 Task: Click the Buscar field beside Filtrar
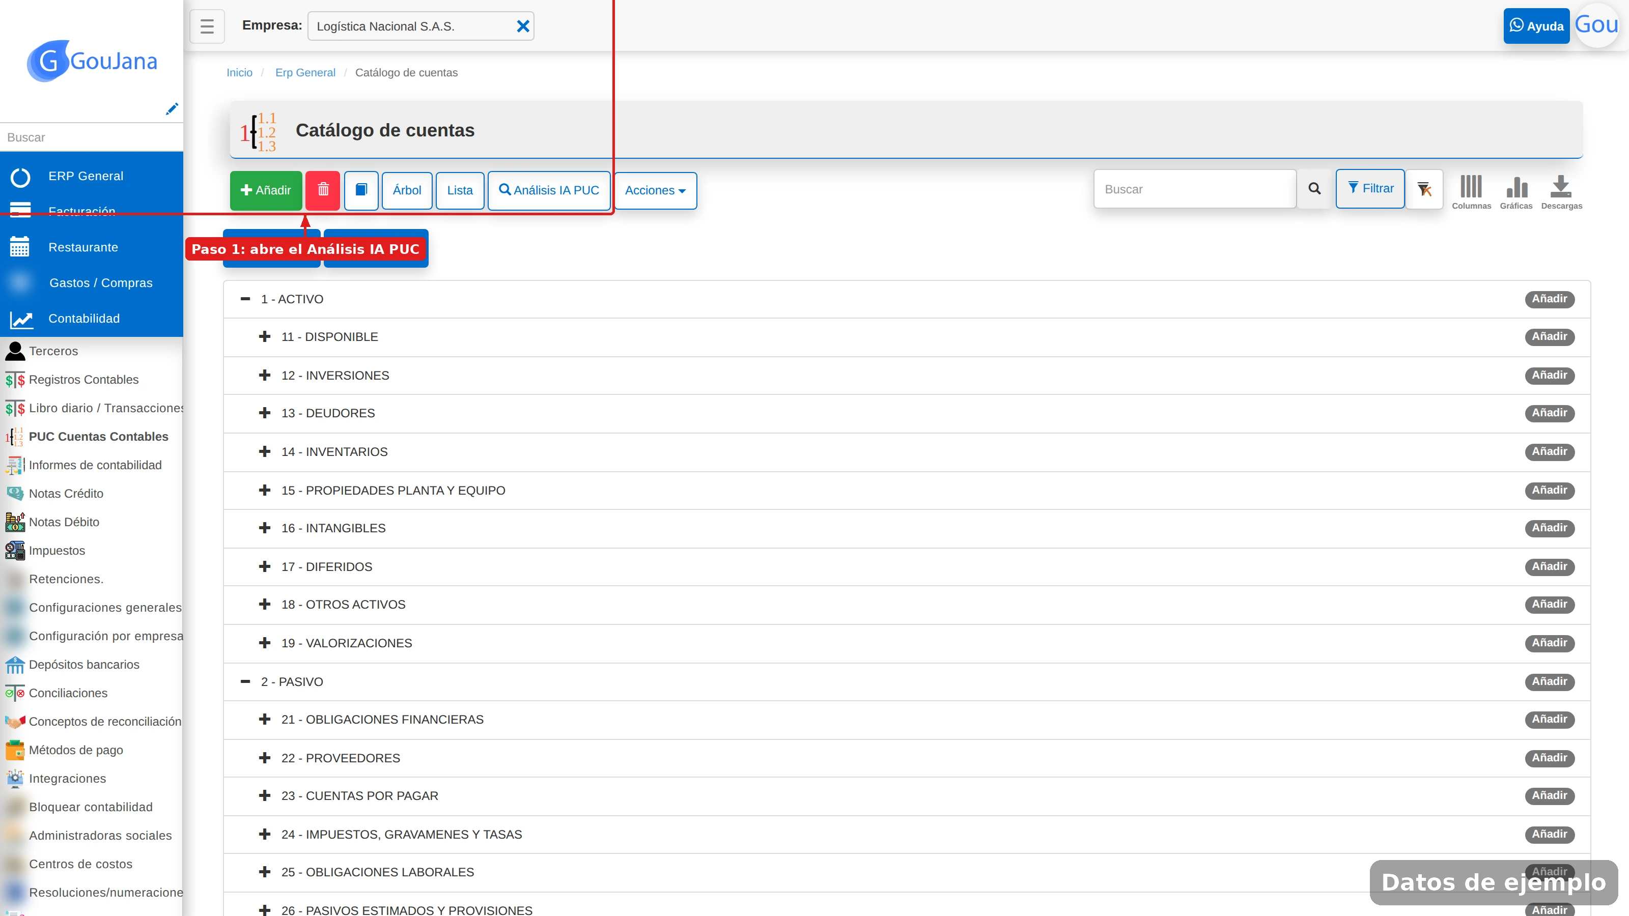point(1195,188)
